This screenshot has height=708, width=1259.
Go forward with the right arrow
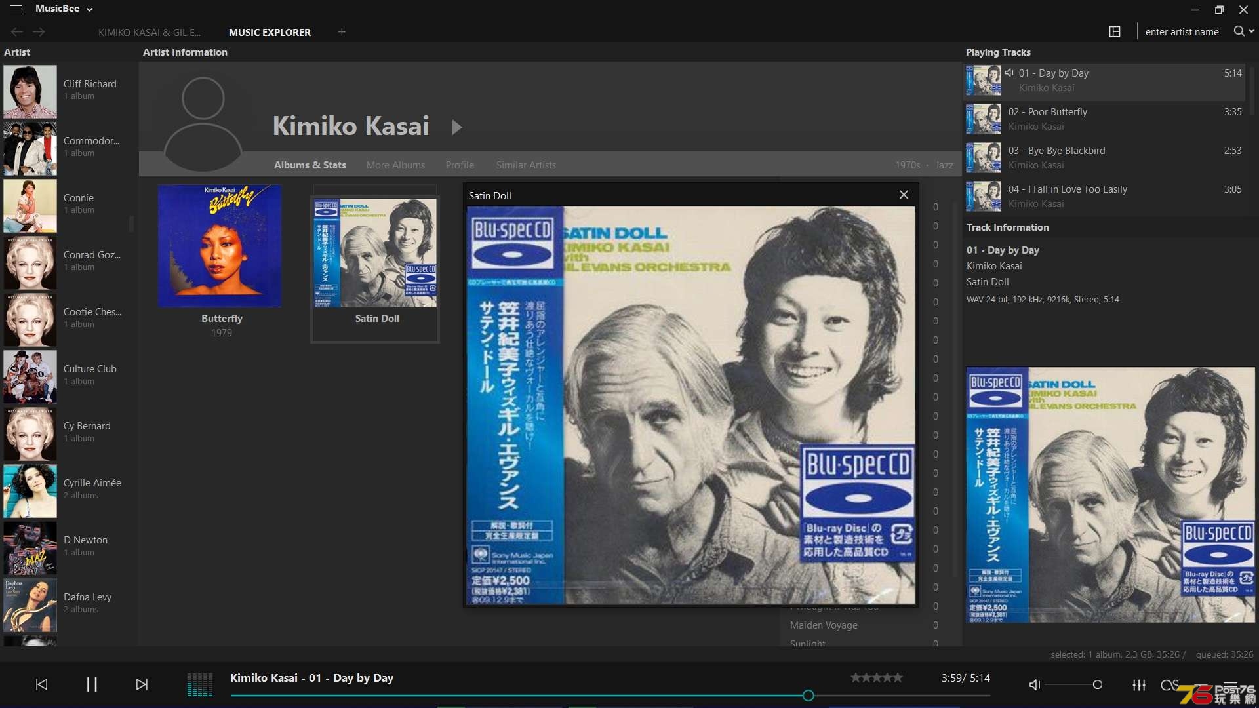click(39, 31)
